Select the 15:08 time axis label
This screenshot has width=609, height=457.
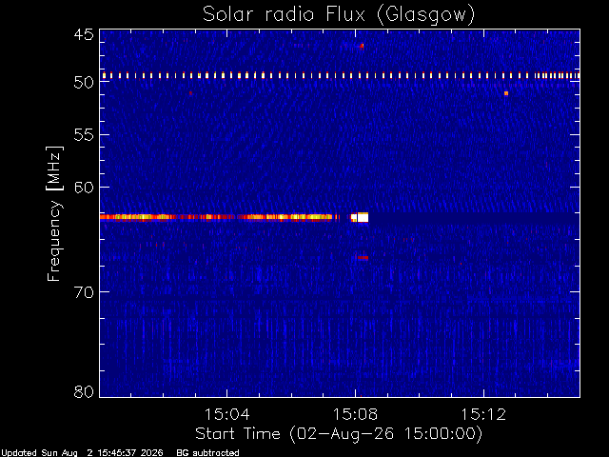click(355, 414)
